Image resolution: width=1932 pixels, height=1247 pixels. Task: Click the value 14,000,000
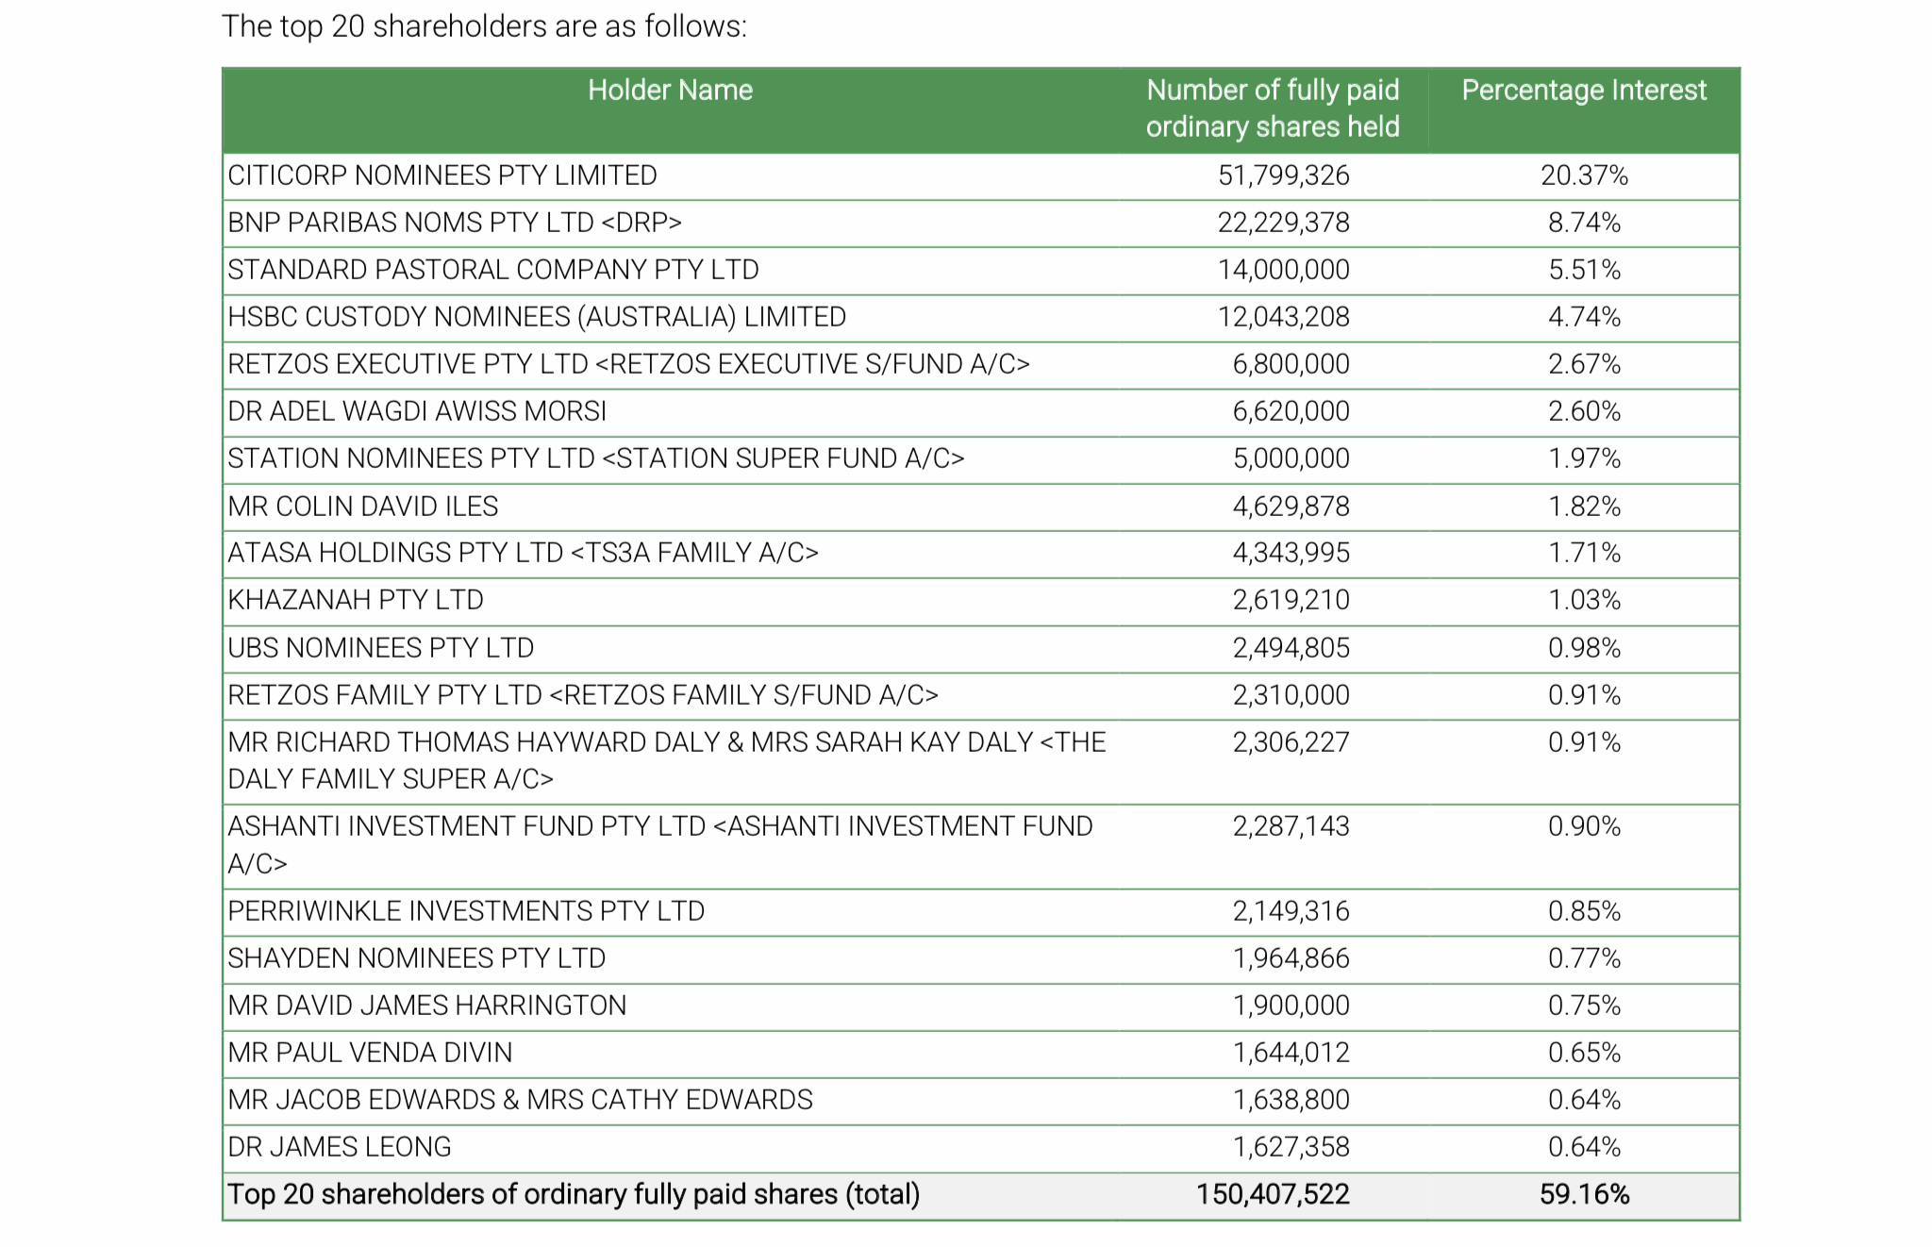1283,270
